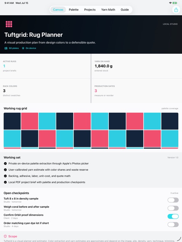Click the Scope section heading
182x242 pixels.
tap(13, 236)
